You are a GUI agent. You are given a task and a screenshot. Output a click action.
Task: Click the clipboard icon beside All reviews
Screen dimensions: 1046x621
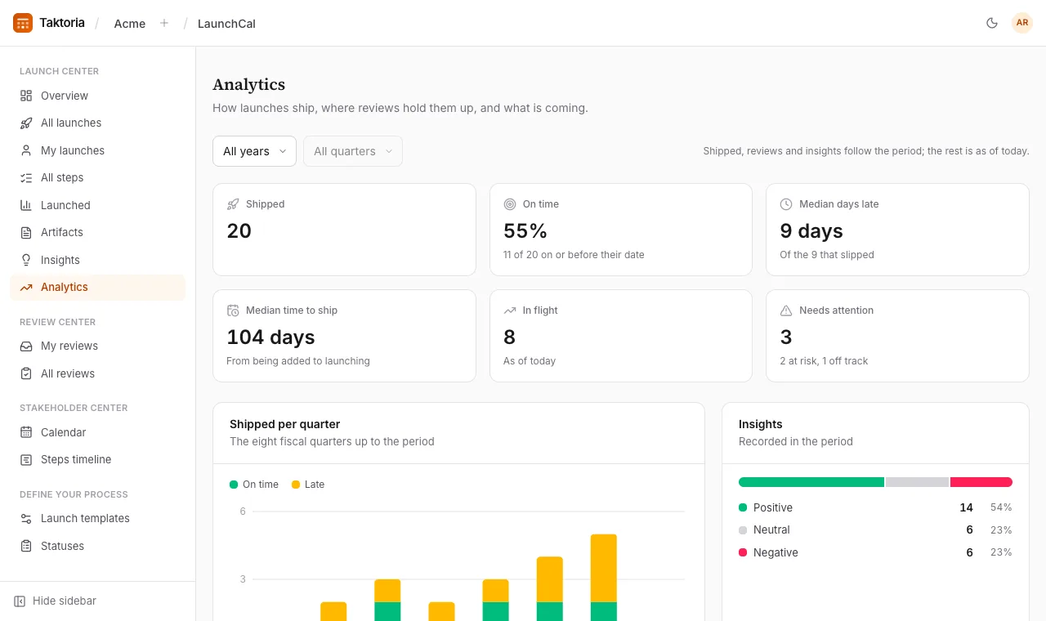point(26,373)
